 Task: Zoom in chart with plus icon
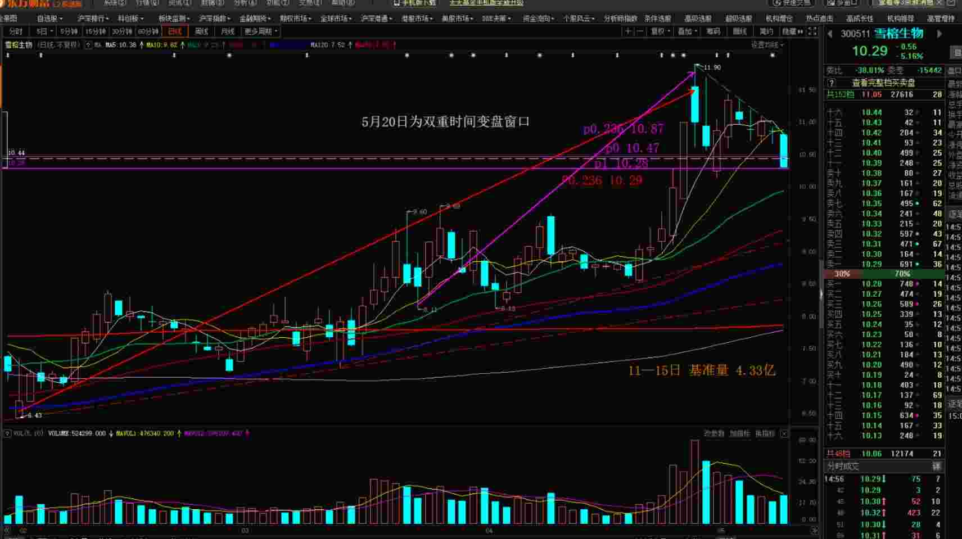point(627,31)
